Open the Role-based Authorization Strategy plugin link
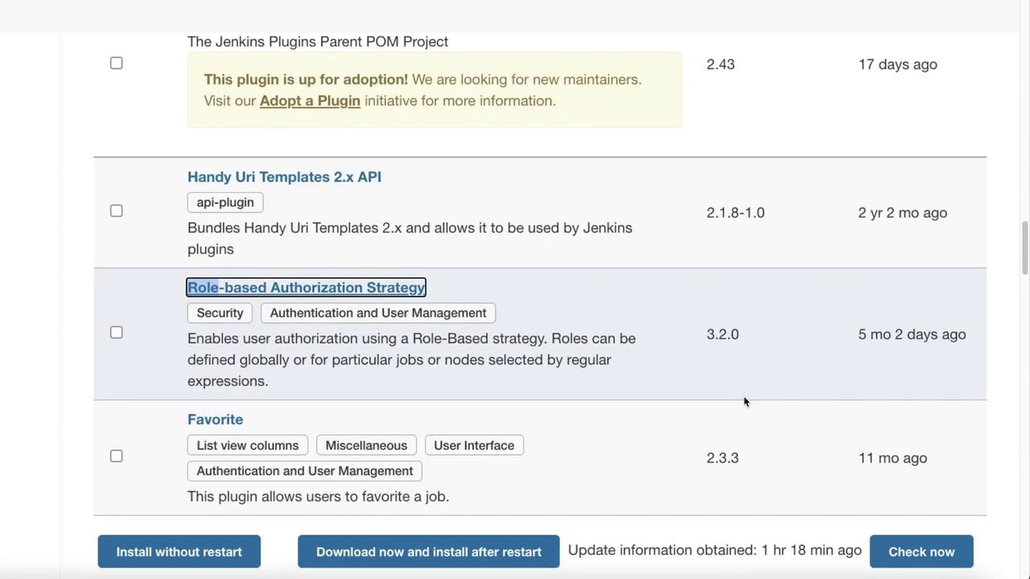The height and width of the screenshot is (579, 1030). (306, 288)
